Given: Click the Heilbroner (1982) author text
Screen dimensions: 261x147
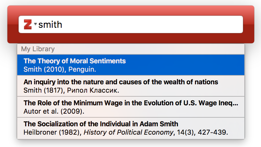Looking at the screenshot, I should pos(52,132).
